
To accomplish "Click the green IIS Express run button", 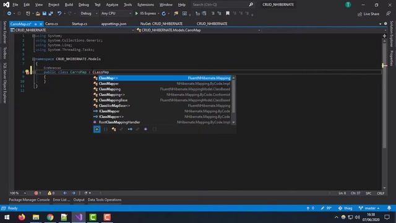I will click(x=145, y=14).
